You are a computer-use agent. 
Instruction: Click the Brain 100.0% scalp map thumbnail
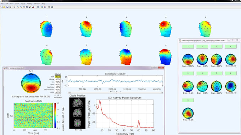(188, 59)
